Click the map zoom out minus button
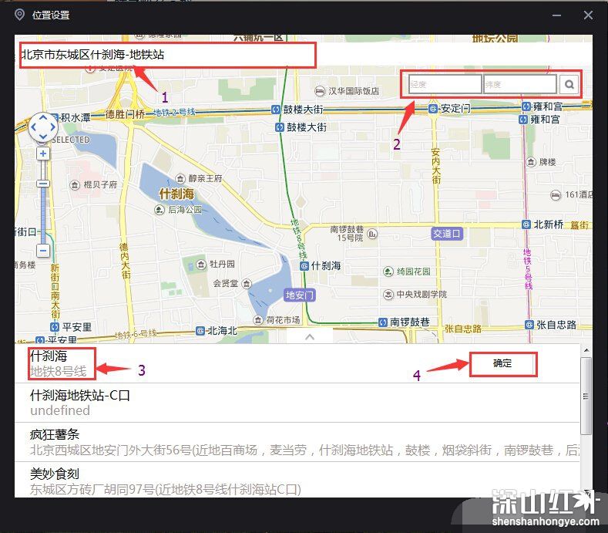This screenshot has width=608, height=533. (43, 251)
